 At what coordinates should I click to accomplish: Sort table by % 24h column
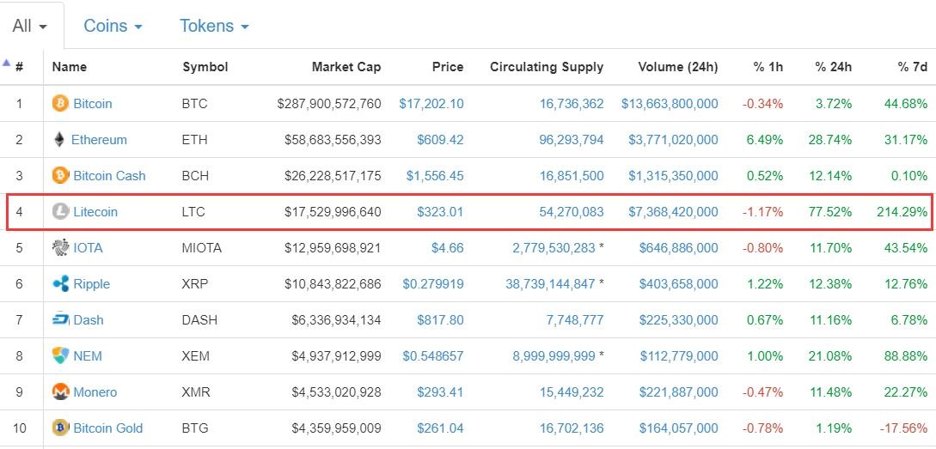coord(833,67)
